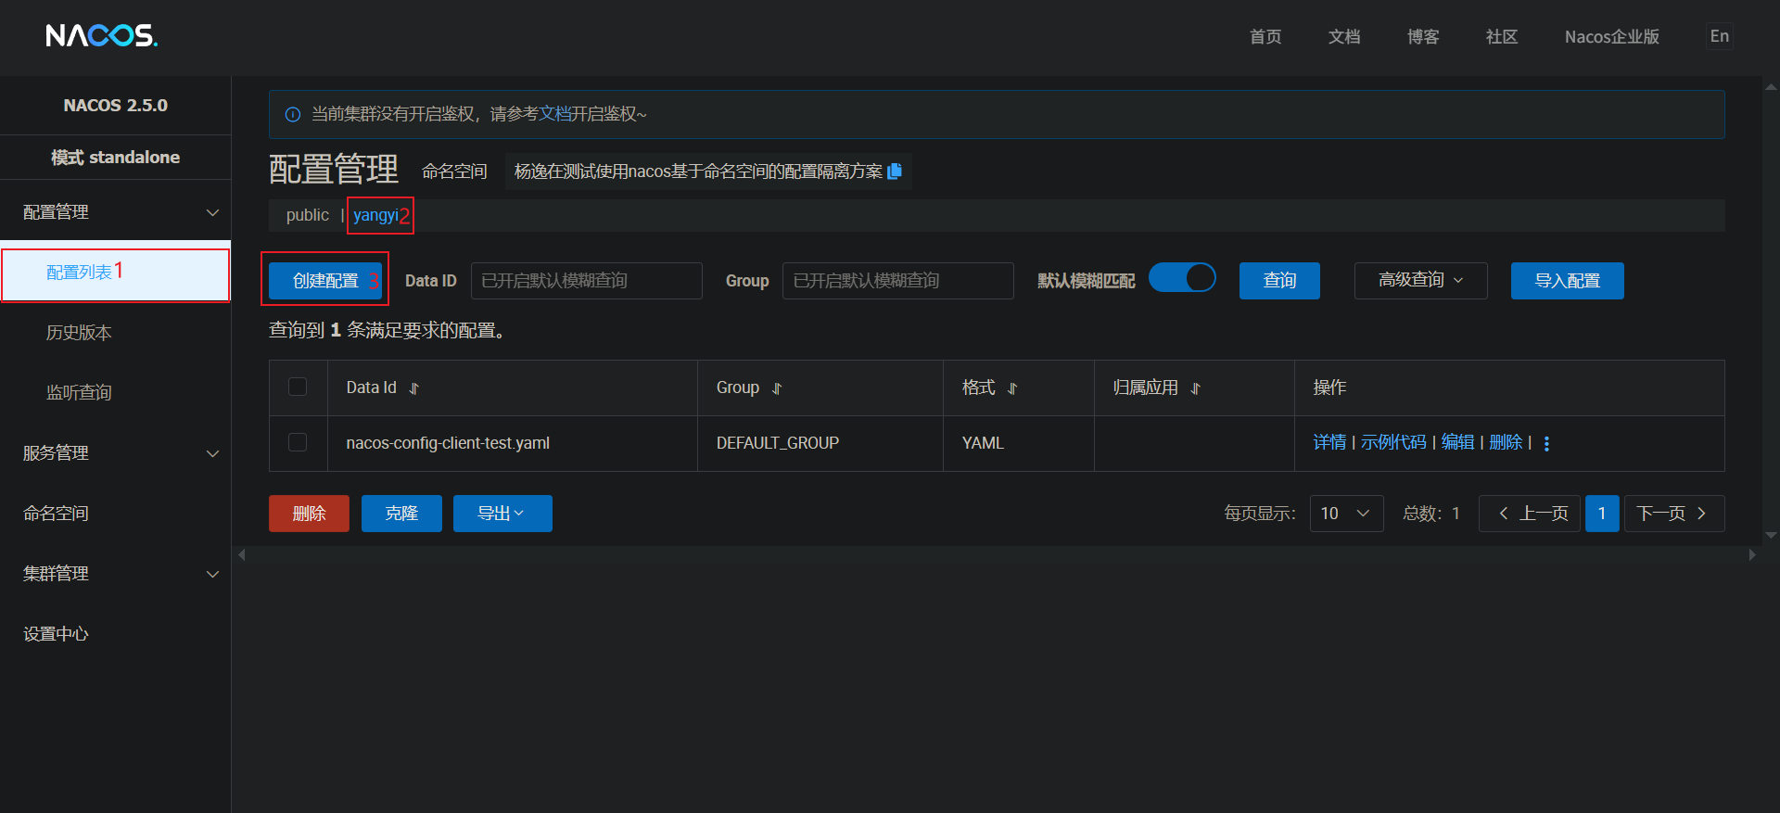The image size is (1780, 813).
Task: Copy the namespace description using copy icon
Action: [895, 171]
